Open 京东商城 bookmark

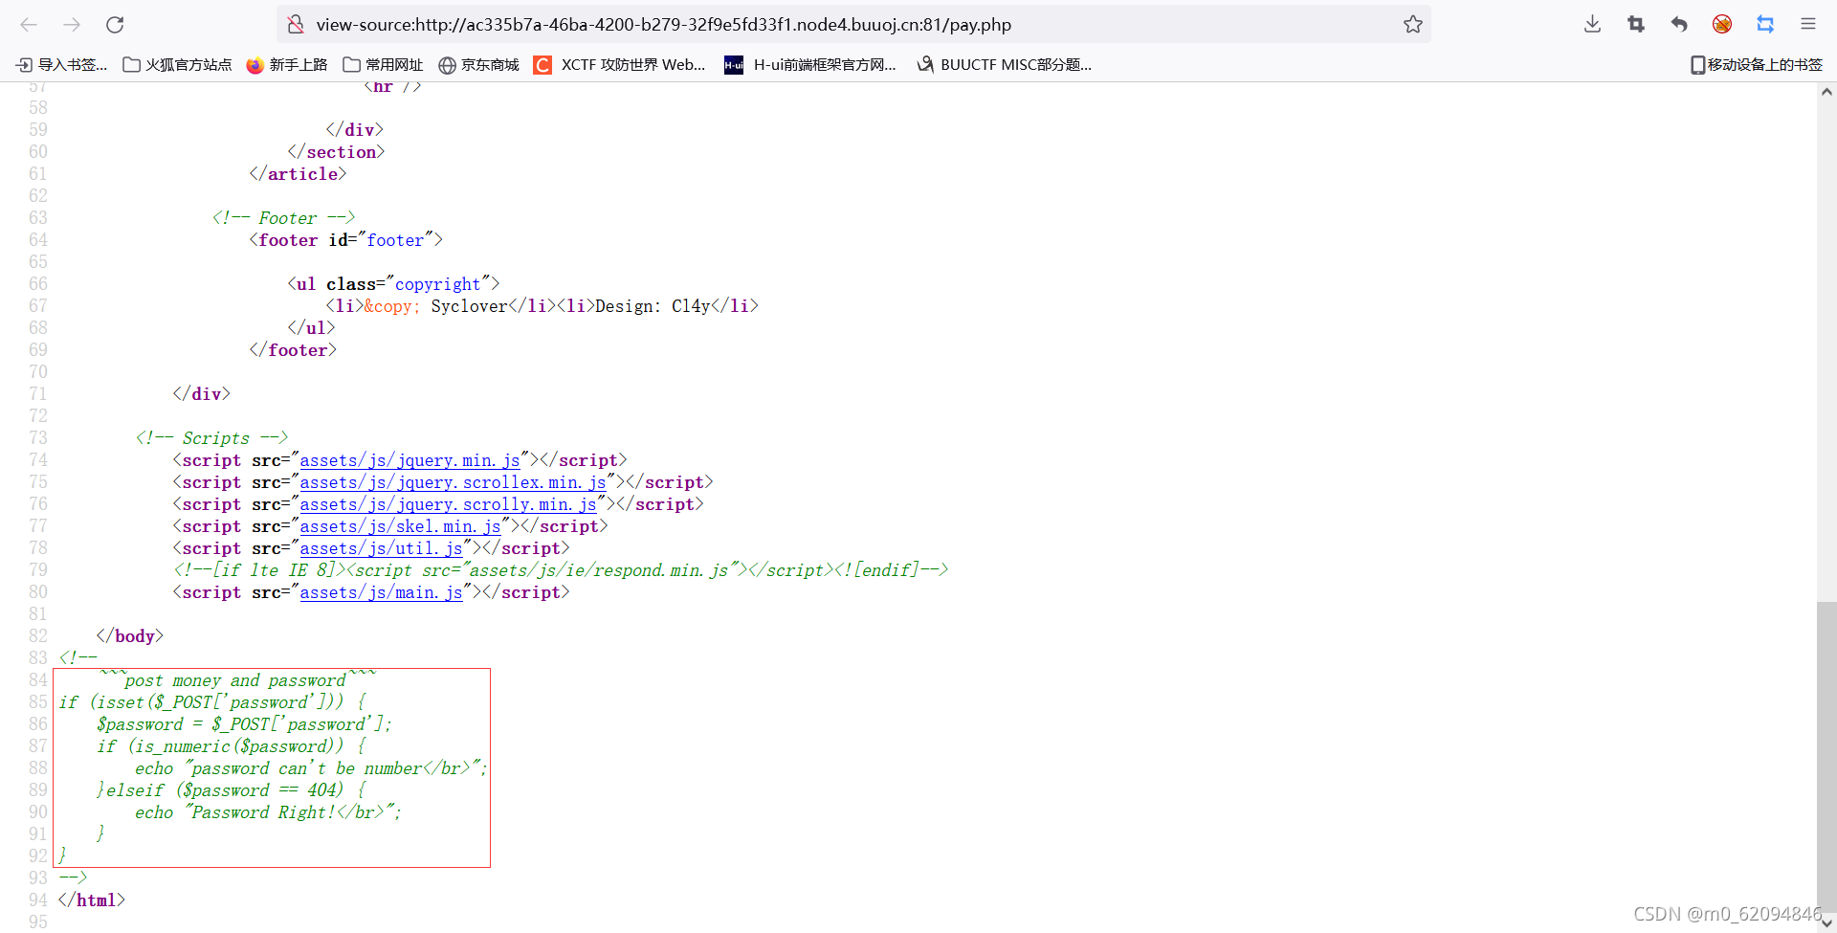click(478, 65)
